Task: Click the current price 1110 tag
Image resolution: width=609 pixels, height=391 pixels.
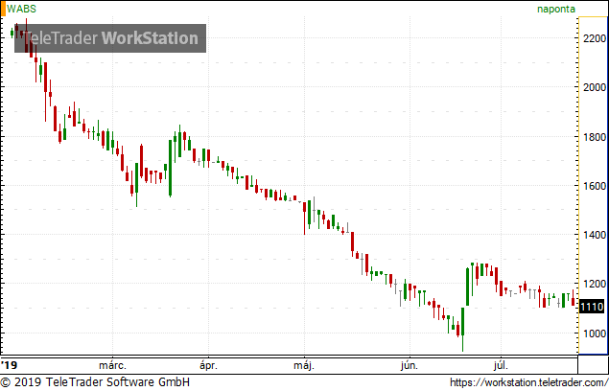Action: point(592,307)
